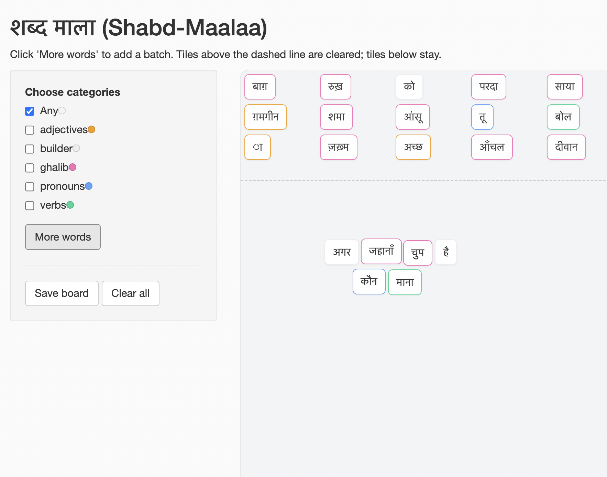The width and height of the screenshot is (607, 477).
Task: Click the orange dot next to adjectives
Action: (x=91, y=129)
